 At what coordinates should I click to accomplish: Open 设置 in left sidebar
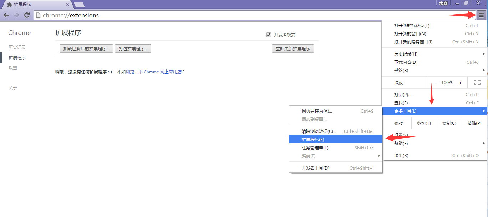pyautogui.click(x=13, y=68)
